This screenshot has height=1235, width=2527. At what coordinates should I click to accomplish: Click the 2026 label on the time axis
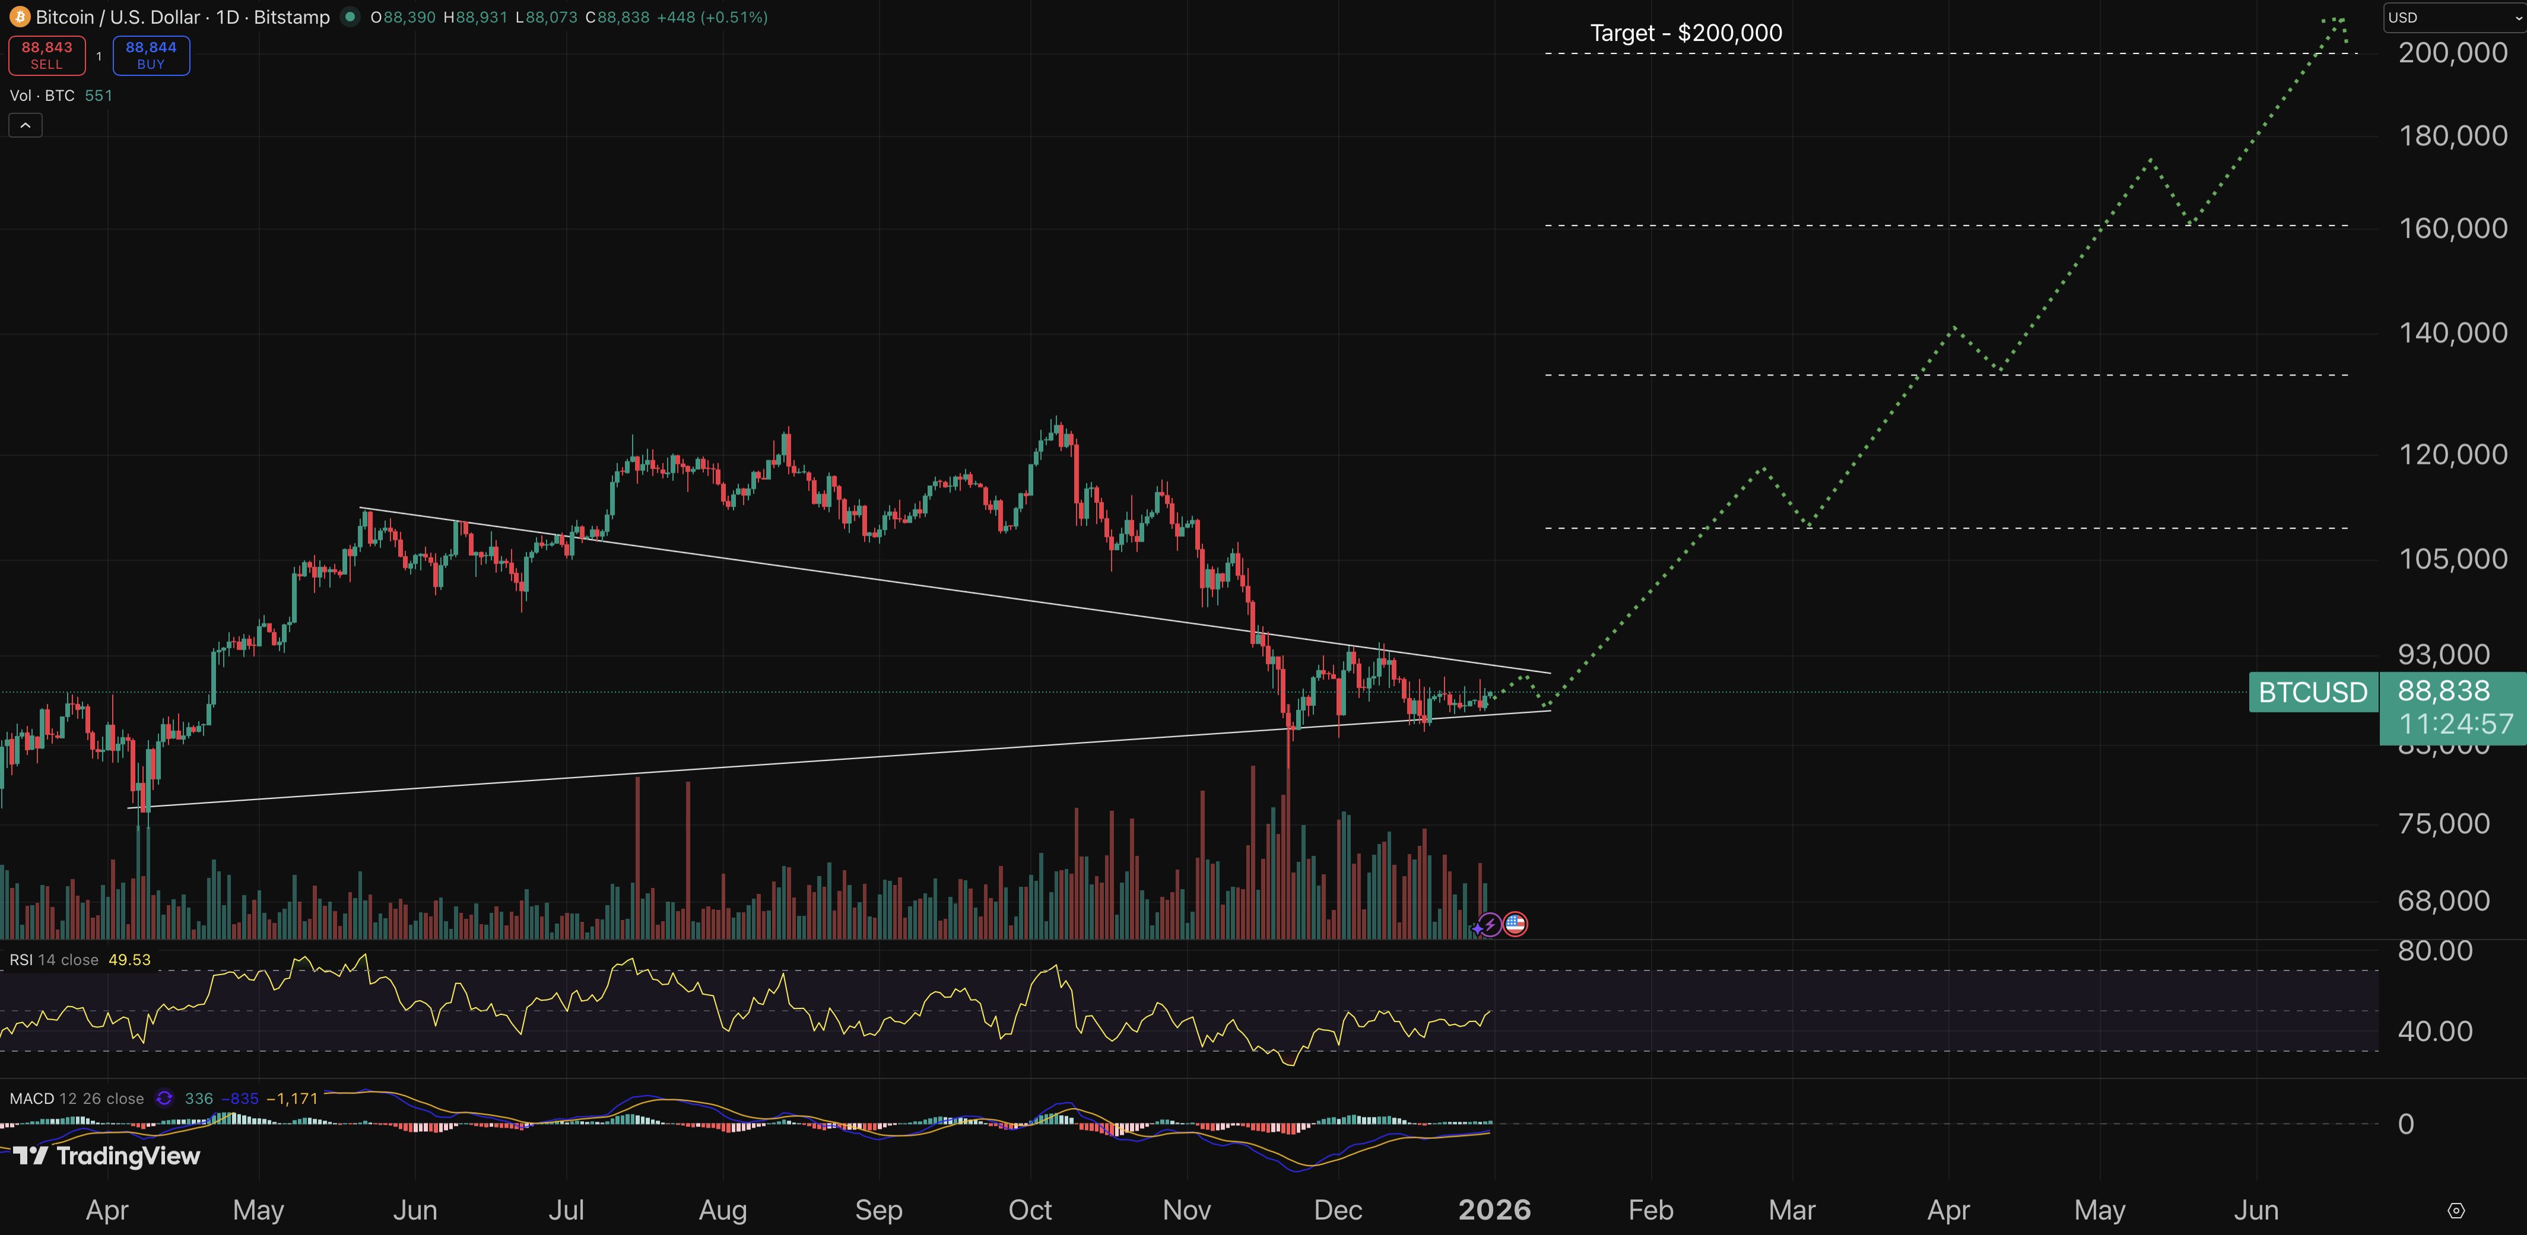pyautogui.click(x=1495, y=1211)
